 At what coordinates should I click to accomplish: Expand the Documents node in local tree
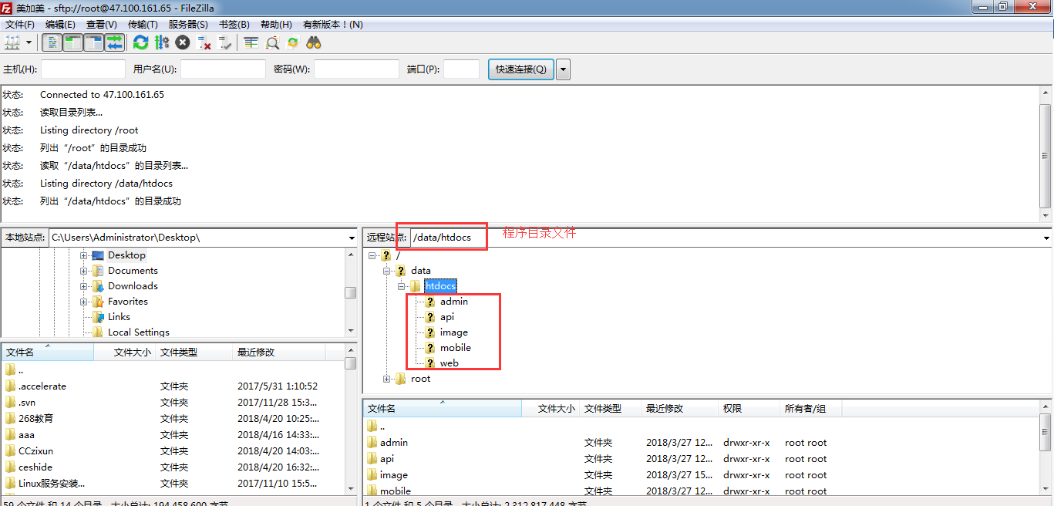click(x=83, y=271)
